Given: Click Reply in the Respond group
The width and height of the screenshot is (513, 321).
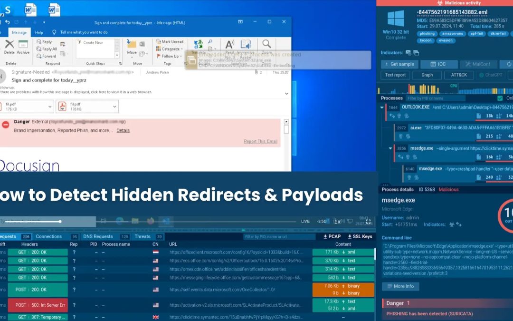Looking at the screenshot, I should (44, 41).
